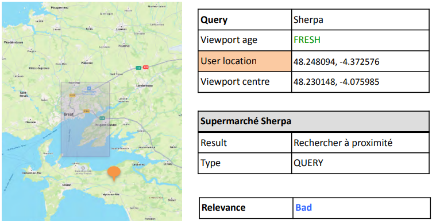The image size is (432, 221).
Task: Click the Rechercher à proximité result cell
Action: [x=360, y=143]
